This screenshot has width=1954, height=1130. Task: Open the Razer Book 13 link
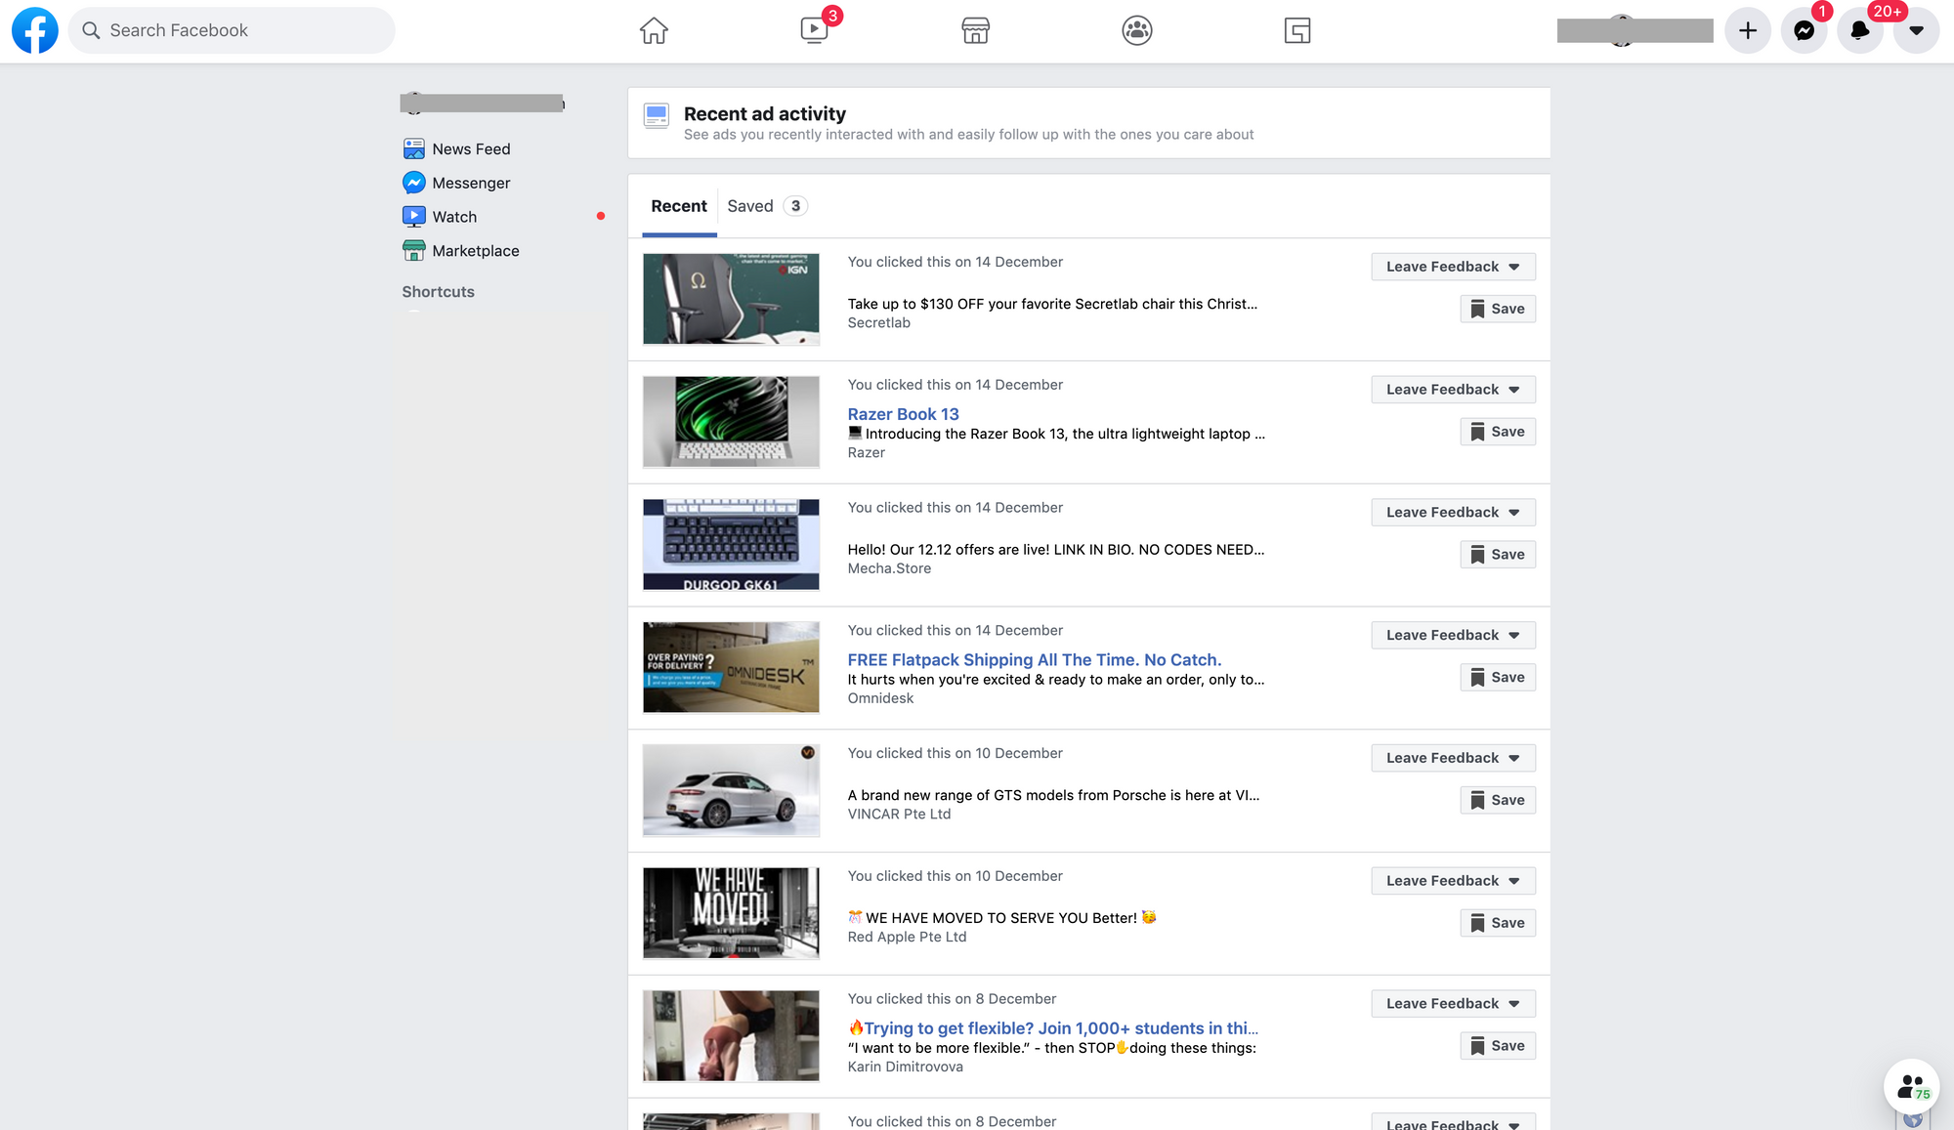pos(903,414)
